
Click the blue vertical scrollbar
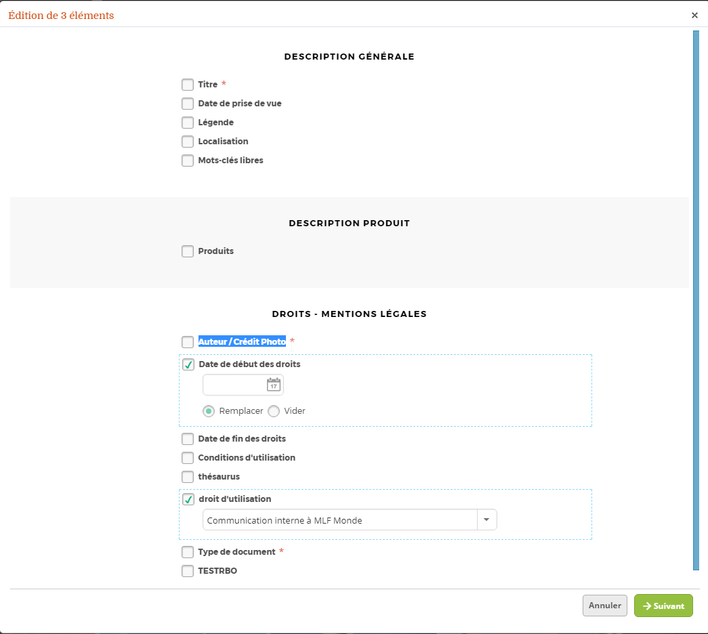pyautogui.click(x=696, y=298)
